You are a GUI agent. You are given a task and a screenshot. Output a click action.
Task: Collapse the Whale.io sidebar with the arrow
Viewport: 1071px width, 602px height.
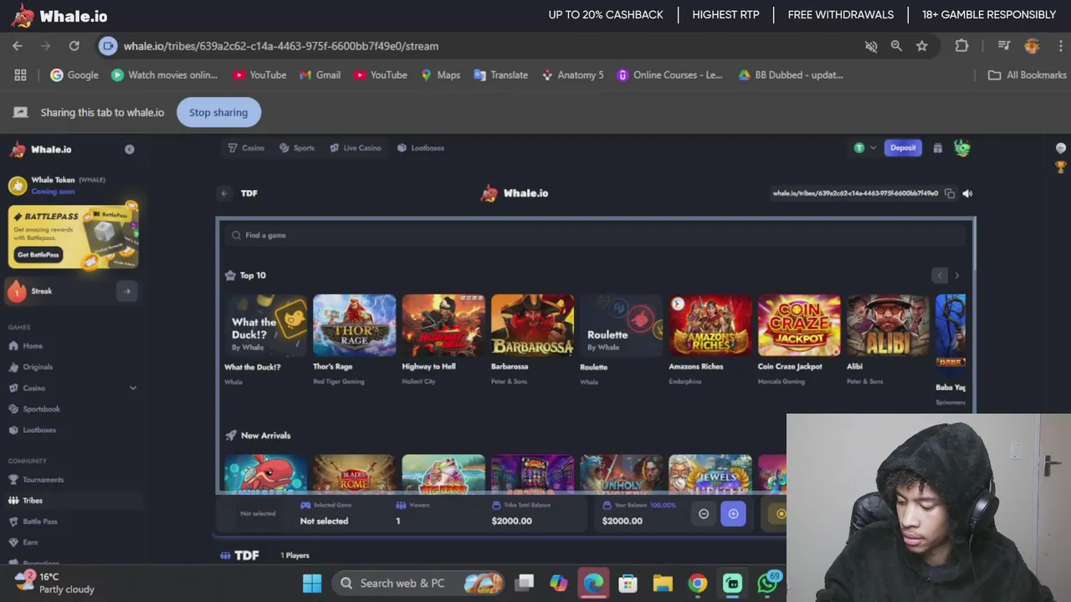pyautogui.click(x=129, y=149)
